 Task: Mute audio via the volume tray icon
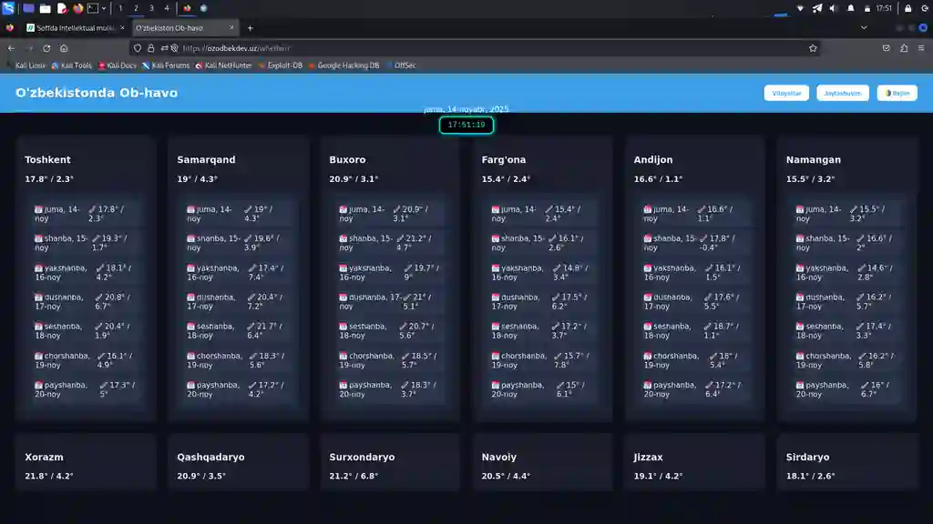[x=834, y=8]
